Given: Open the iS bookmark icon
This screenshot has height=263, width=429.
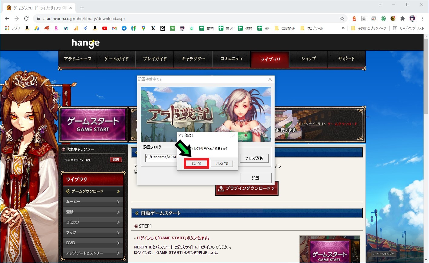Looking at the screenshot, I should 163,28.
